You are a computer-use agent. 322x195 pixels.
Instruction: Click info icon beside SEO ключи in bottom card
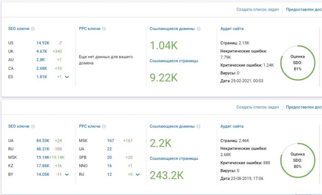[x=33, y=127]
